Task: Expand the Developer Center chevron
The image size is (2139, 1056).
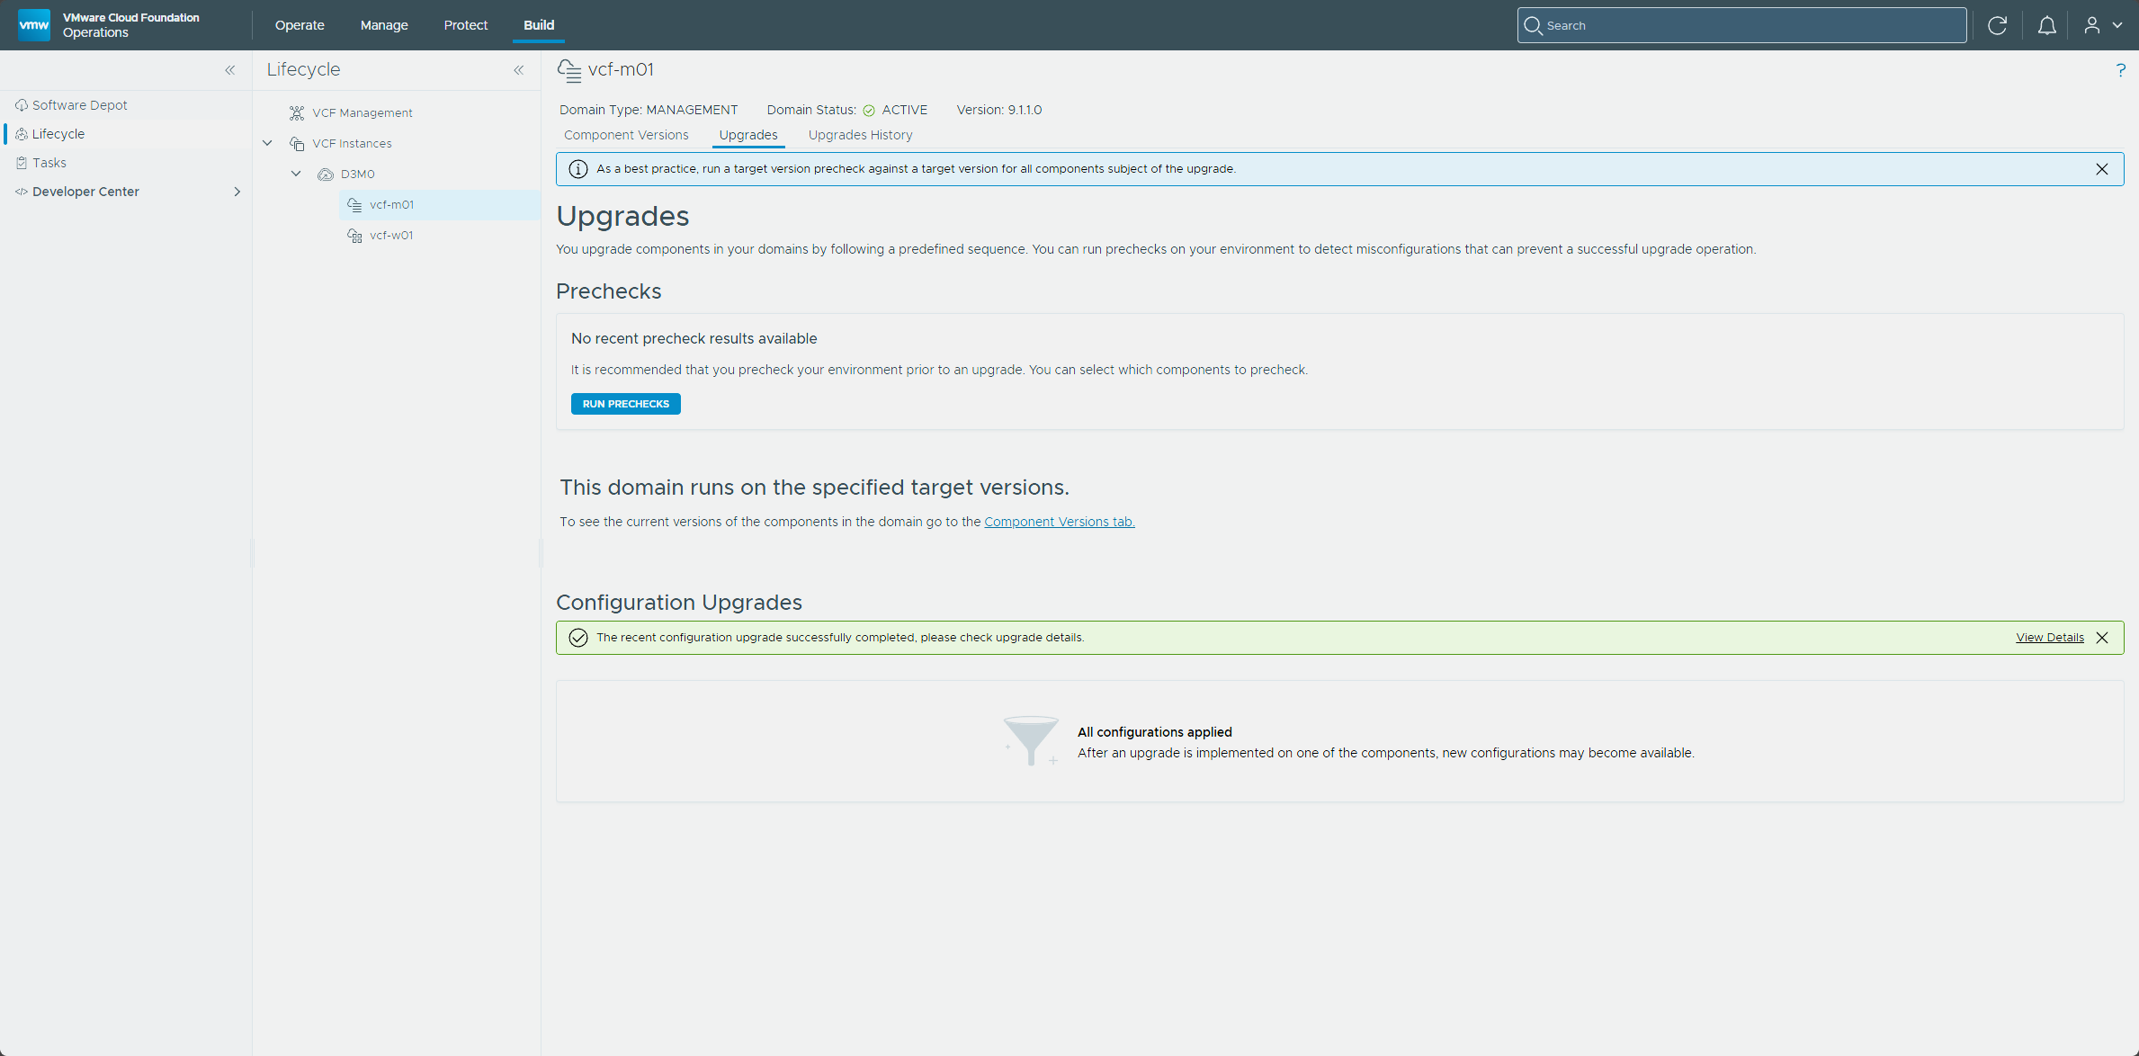Action: tap(237, 192)
